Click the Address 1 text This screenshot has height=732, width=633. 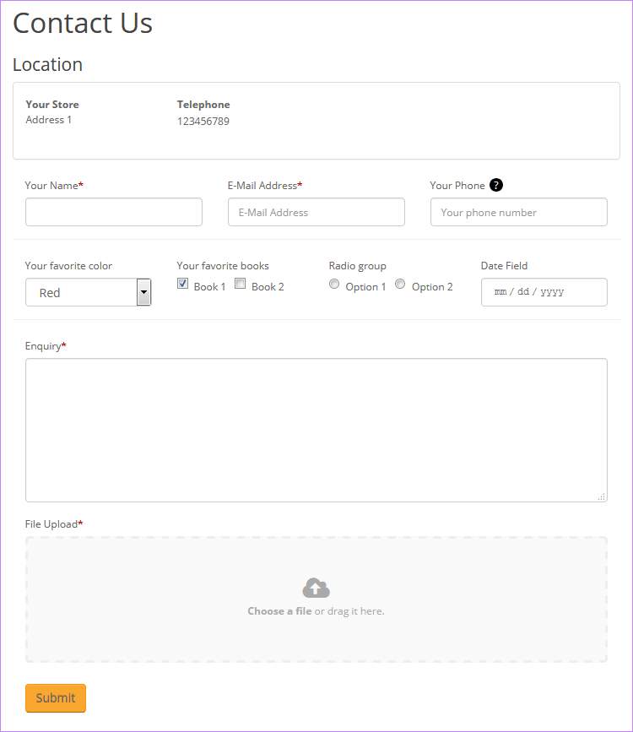pos(49,120)
